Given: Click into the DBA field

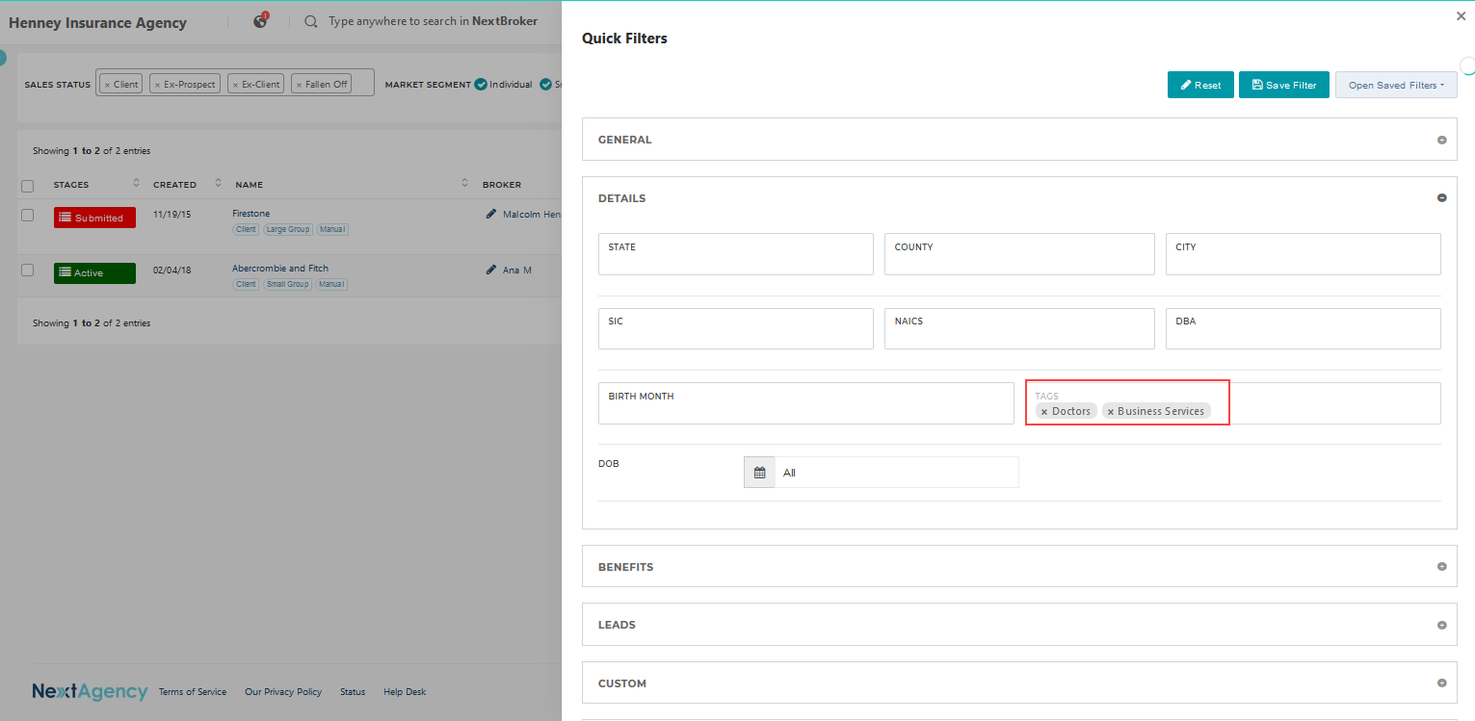Looking at the screenshot, I should click(x=1304, y=328).
